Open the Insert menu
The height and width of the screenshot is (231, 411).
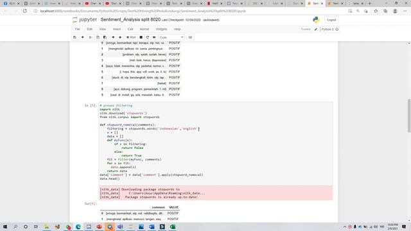coord(117,29)
